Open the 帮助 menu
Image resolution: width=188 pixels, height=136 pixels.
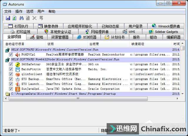point(52,12)
